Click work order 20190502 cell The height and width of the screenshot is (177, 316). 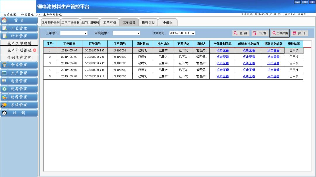click(120, 57)
